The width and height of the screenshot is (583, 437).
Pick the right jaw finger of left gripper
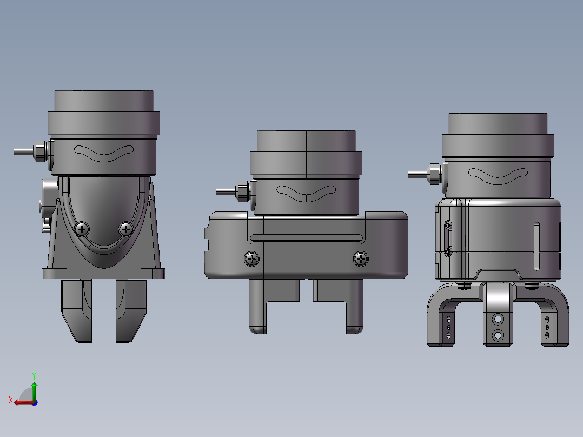[131, 311]
